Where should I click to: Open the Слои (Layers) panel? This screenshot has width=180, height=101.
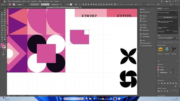[x=142, y=40]
